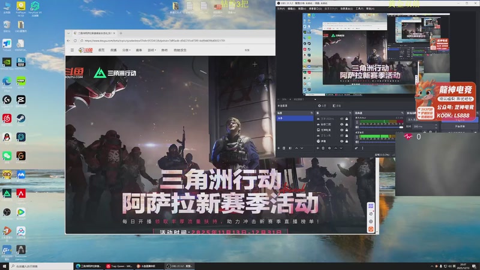Adjust transition duration 300 ms stepper arrows
The width and height of the screenshot is (480, 270).
tap(436, 126)
